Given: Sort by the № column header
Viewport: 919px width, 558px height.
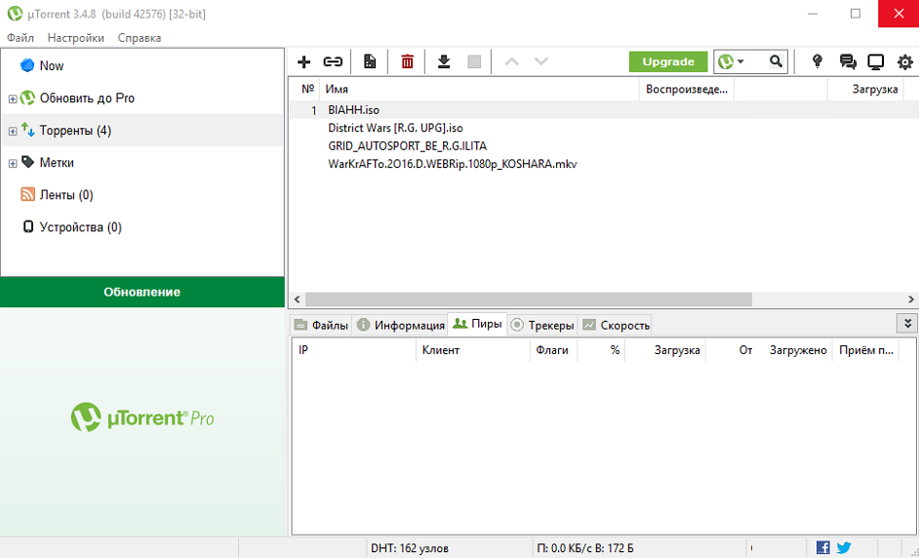Looking at the screenshot, I should coord(308,89).
